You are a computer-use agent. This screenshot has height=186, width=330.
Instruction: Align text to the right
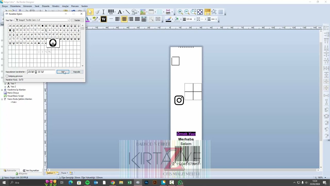[x=131, y=19]
